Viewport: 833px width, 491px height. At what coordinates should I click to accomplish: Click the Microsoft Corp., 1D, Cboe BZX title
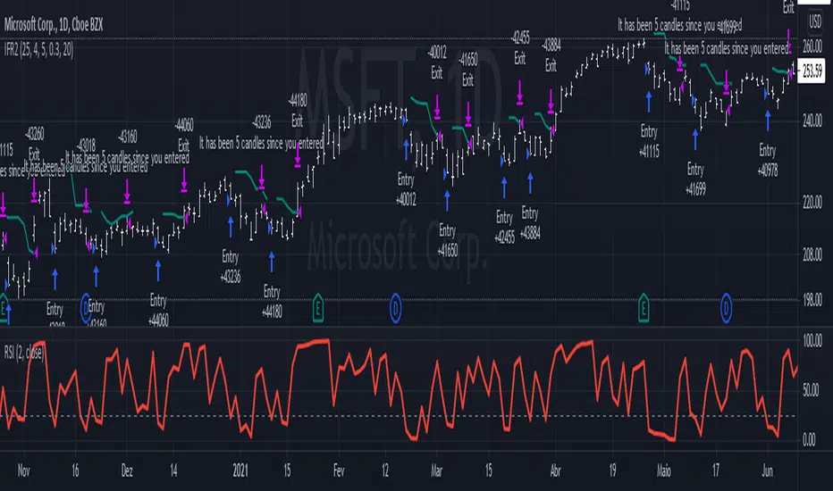click(x=54, y=24)
